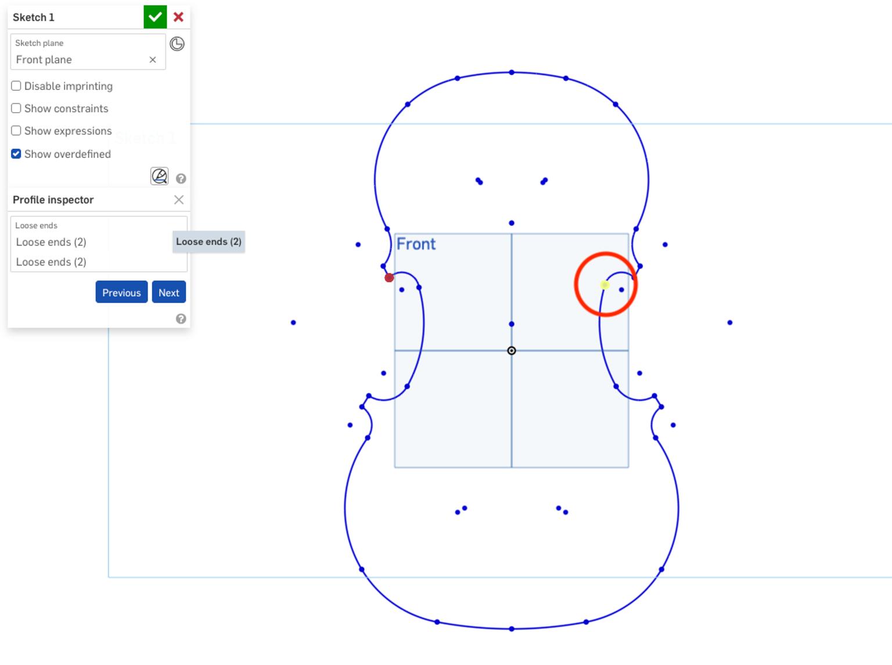Open help for the Sketch 1 dialog
This screenshot has width=892, height=665.
[181, 178]
